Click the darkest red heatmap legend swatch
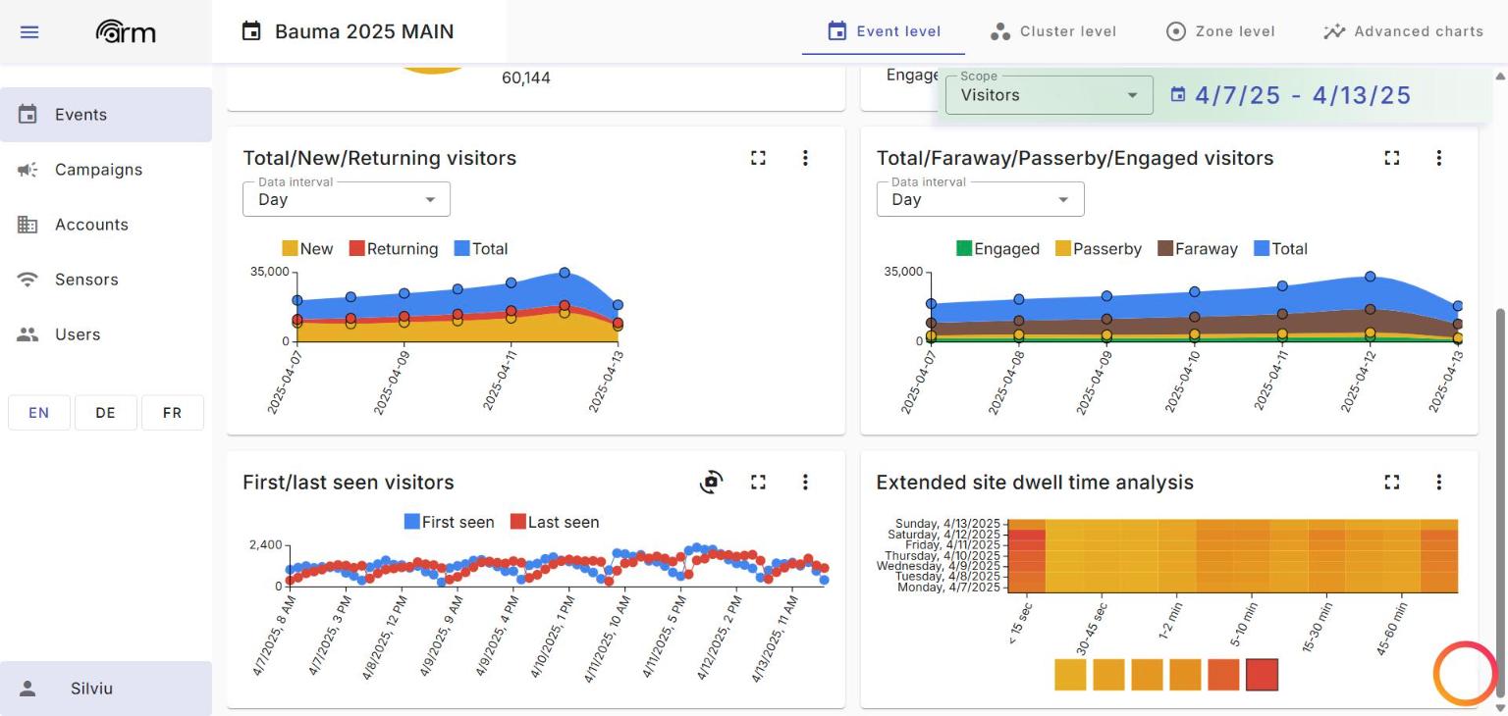This screenshot has height=716, width=1508. [x=1262, y=675]
